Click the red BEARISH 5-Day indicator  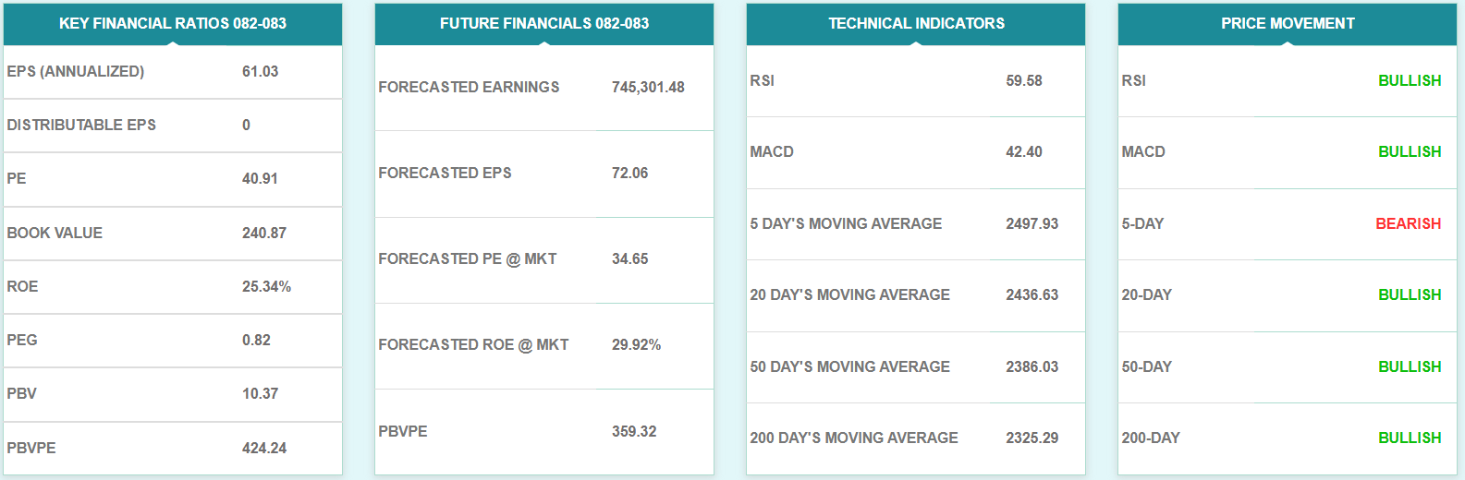tap(1409, 224)
